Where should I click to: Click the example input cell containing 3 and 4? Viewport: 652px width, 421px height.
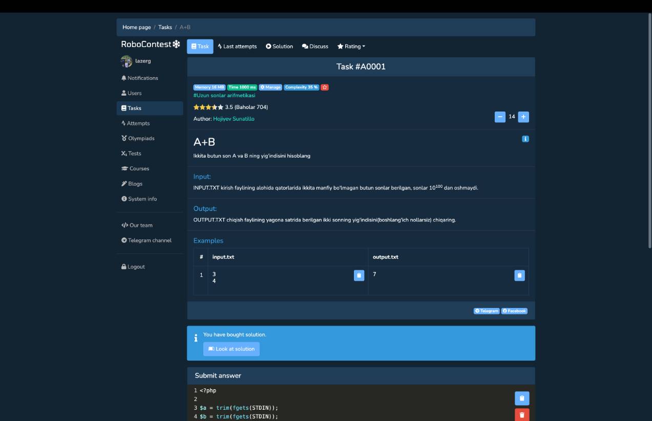(288, 280)
